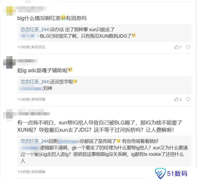Open 恋恋红茶_244 link in 传闻 reply
The image size is (197, 180).
pyautogui.click(x=35, y=141)
